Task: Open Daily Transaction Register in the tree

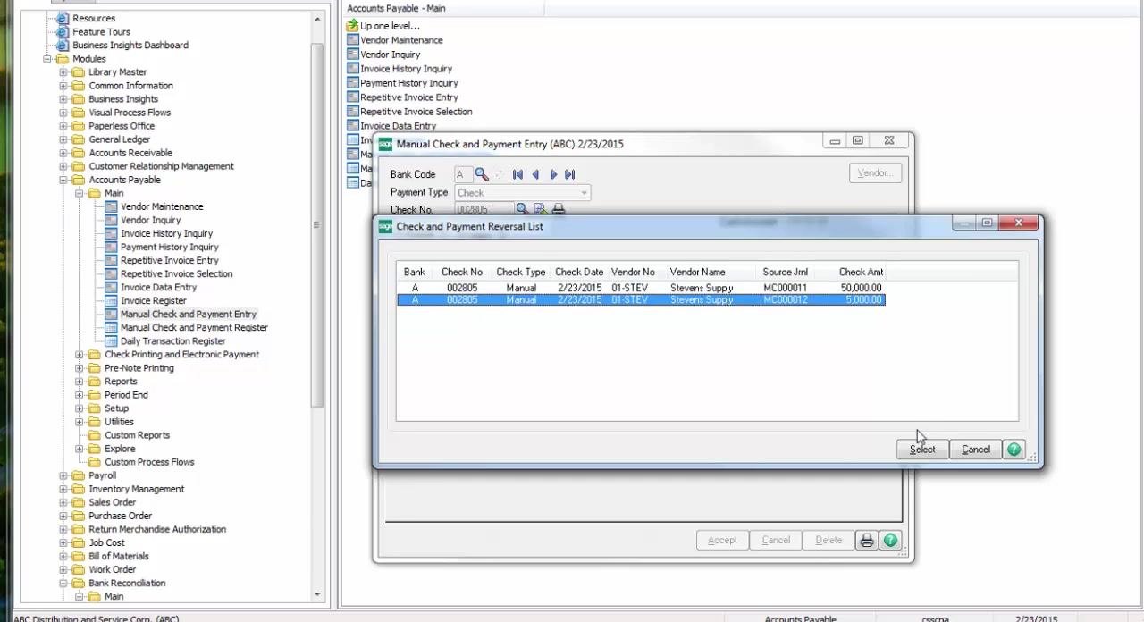Action: 173,341
